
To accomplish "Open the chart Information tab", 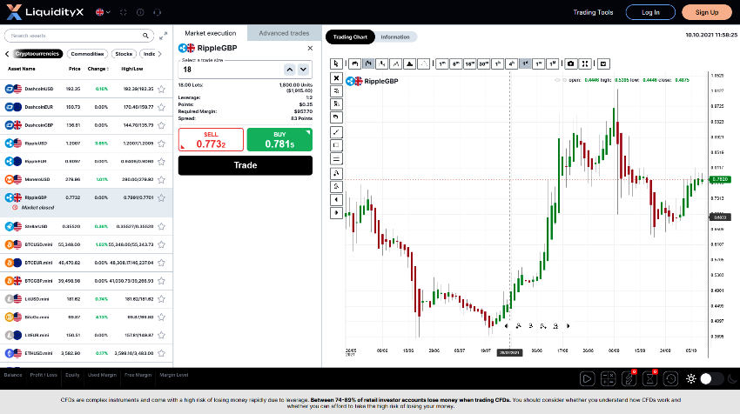I will point(395,37).
